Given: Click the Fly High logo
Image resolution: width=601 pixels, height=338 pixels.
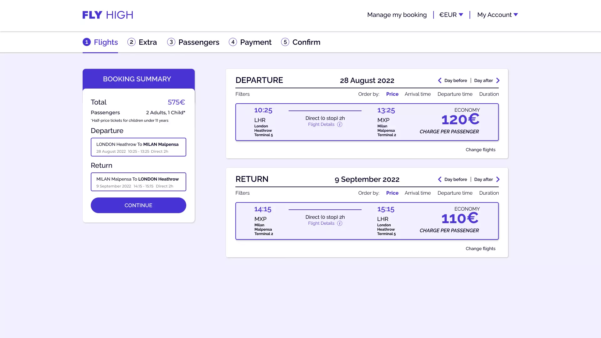Looking at the screenshot, I should pos(108,15).
